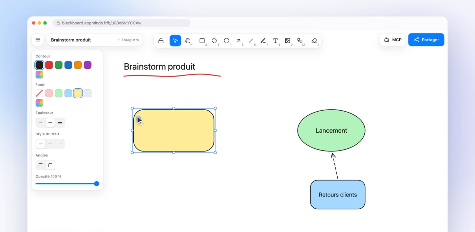Open custom contour color picker
Viewport: 475px width, 232px height.
[x=39, y=75]
